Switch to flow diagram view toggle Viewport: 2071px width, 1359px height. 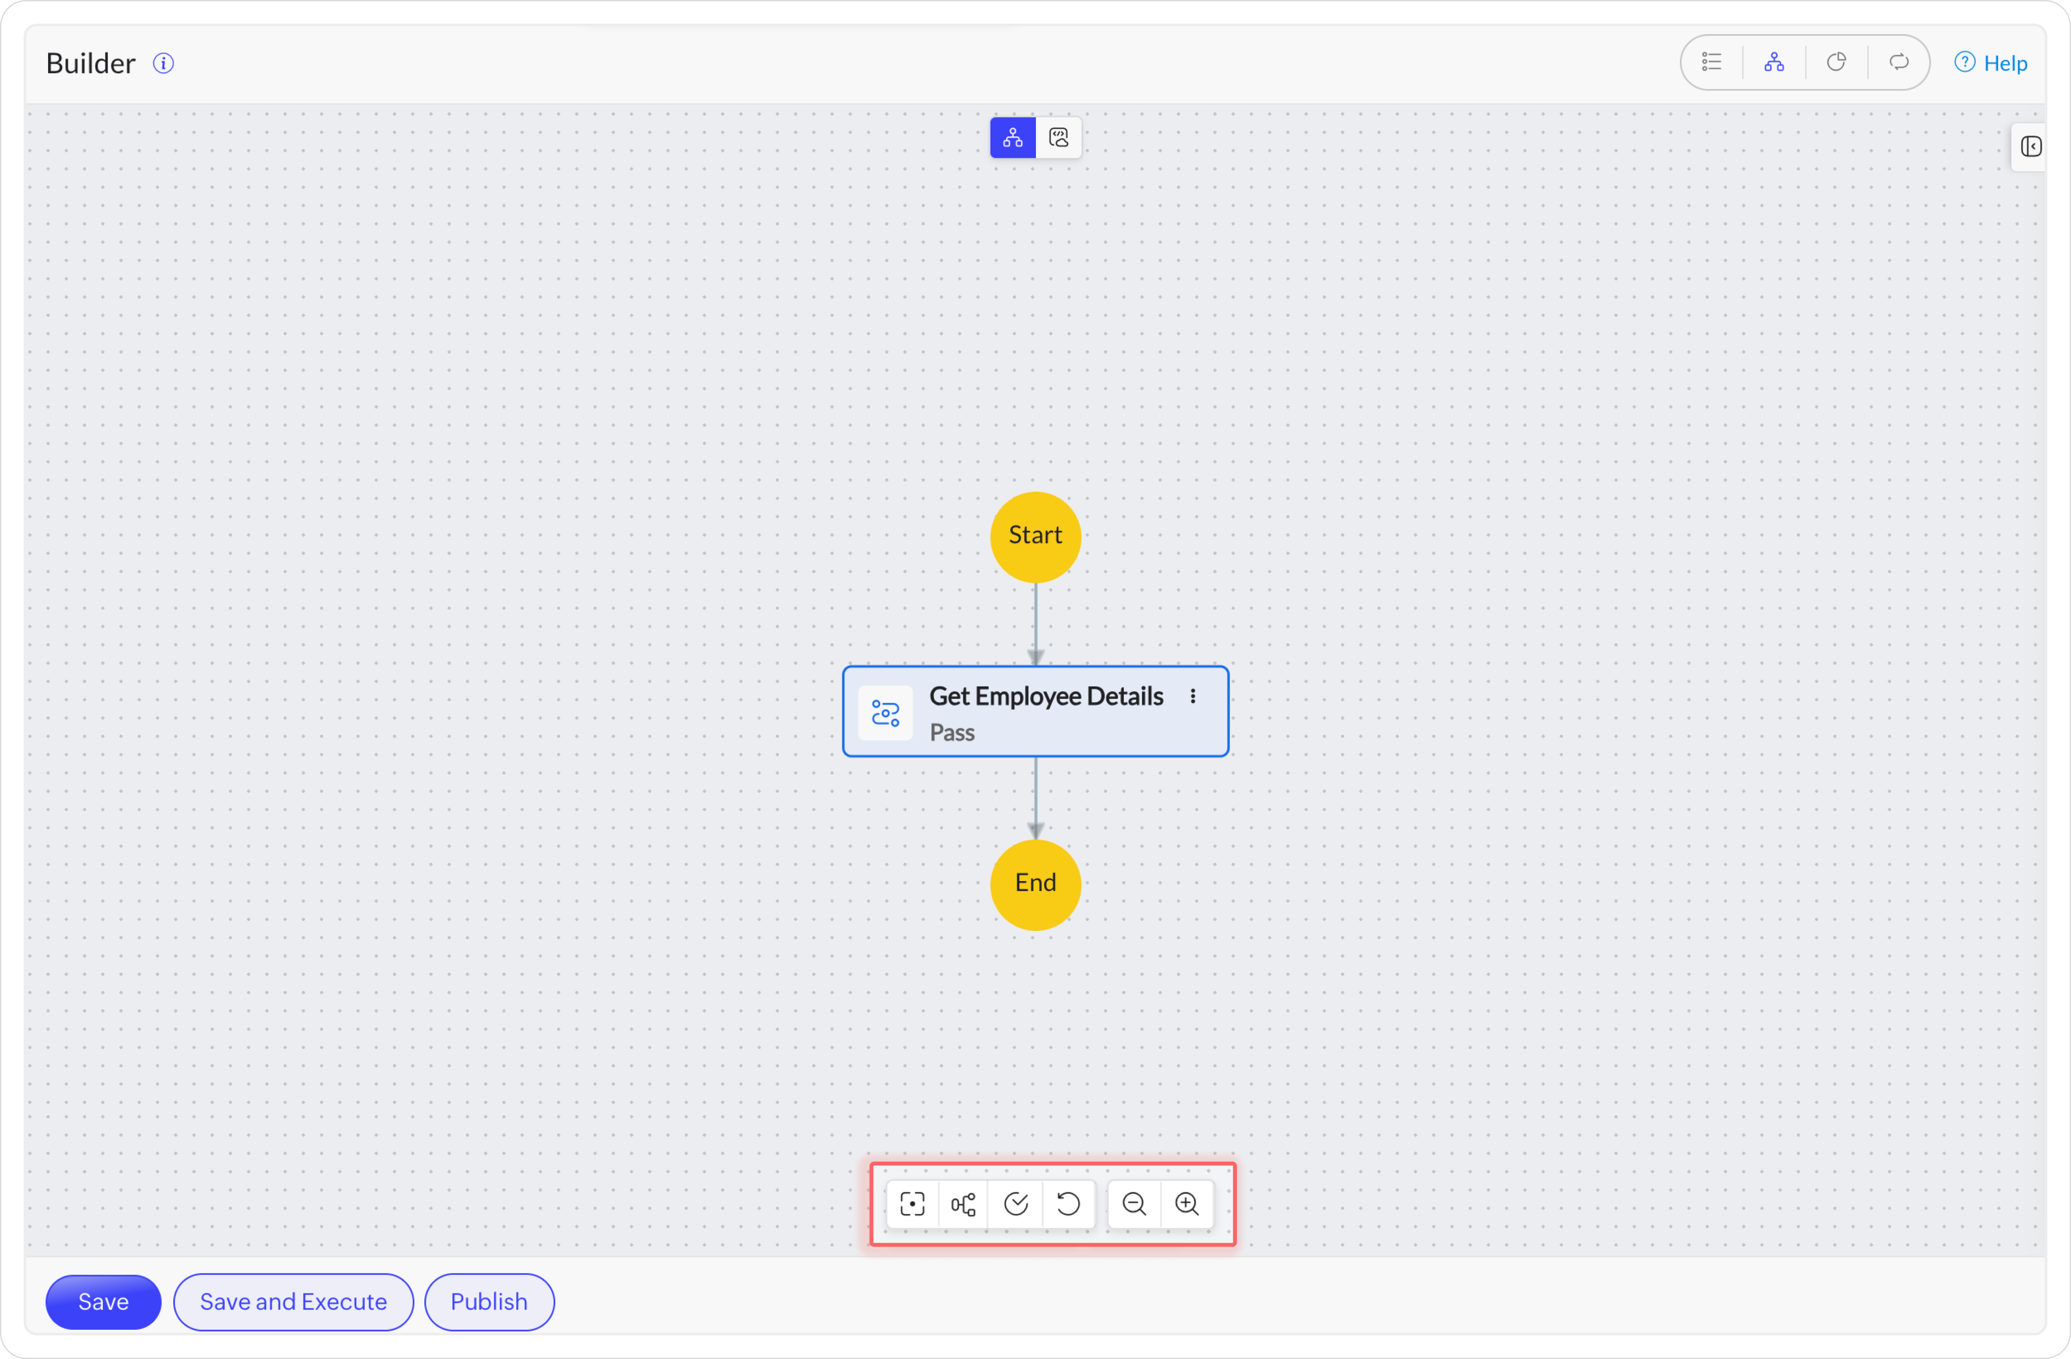click(1013, 137)
